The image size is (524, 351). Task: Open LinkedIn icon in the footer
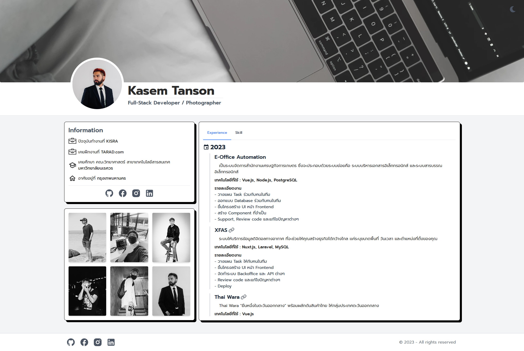(x=111, y=342)
